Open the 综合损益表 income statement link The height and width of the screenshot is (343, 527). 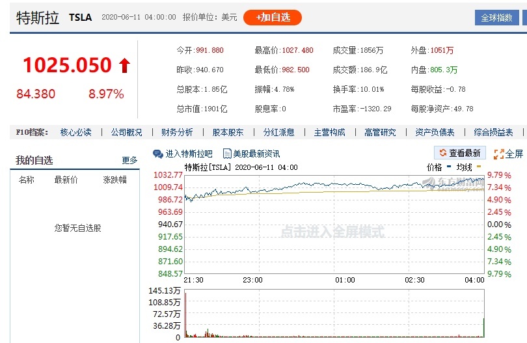click(493, 132)
